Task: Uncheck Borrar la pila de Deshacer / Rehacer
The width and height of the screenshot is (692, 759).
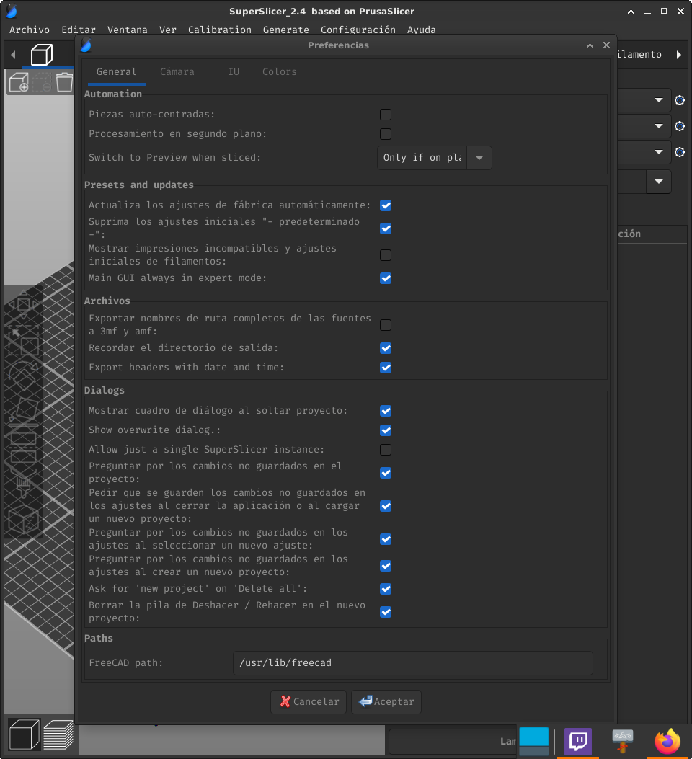Action: coord(386,612)
